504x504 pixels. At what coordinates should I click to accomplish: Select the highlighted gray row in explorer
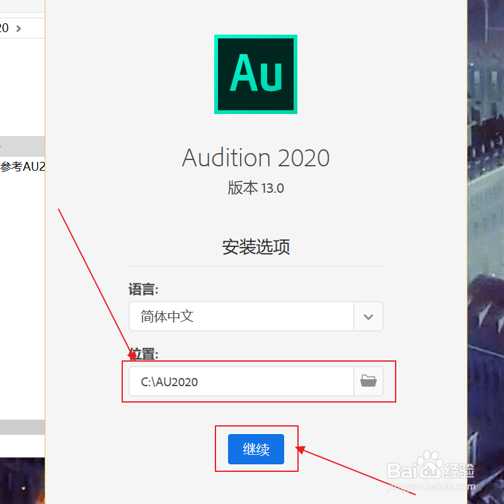coord(23,146)
